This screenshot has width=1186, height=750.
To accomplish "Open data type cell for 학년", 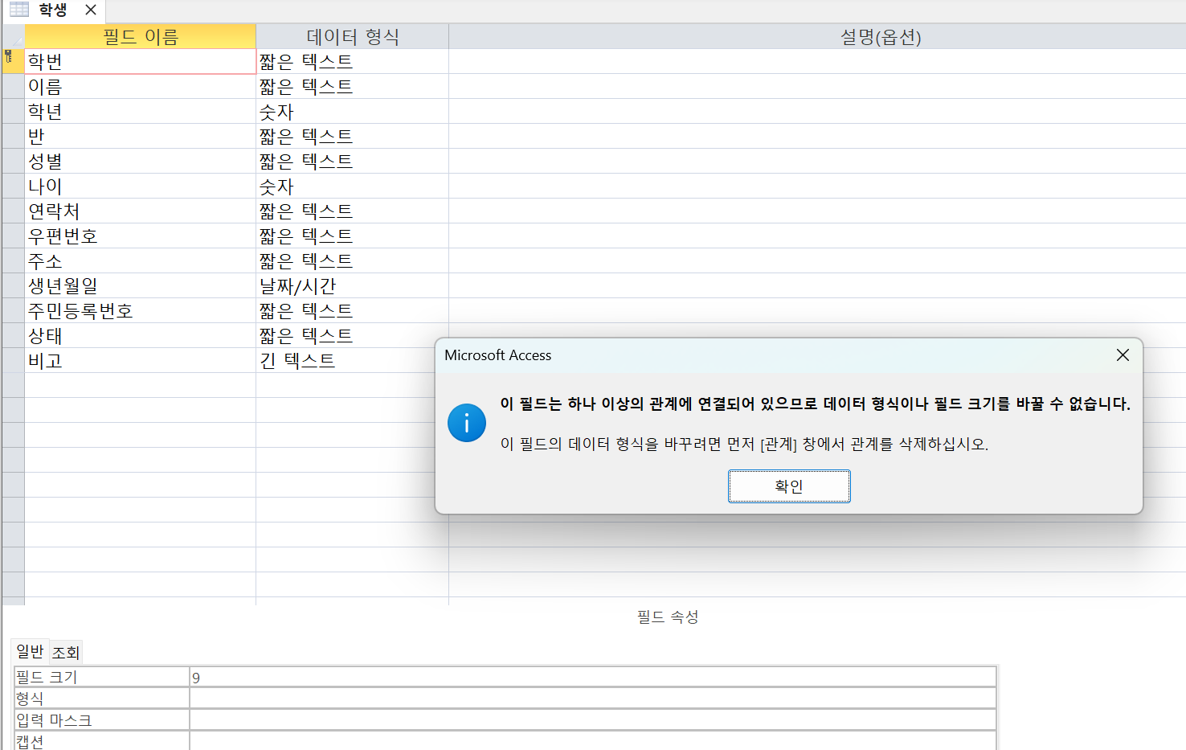I will coord(351,112).
